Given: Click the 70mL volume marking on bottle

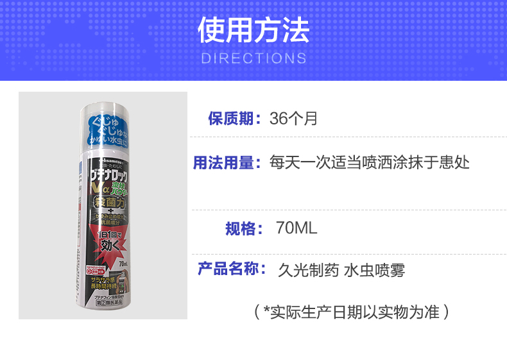Looking at the screenshot, I should [x=123, y=264].
